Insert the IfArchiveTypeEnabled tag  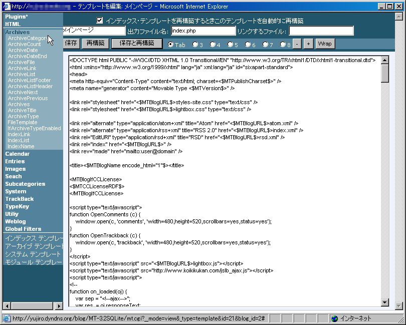[x=35, y=128]
